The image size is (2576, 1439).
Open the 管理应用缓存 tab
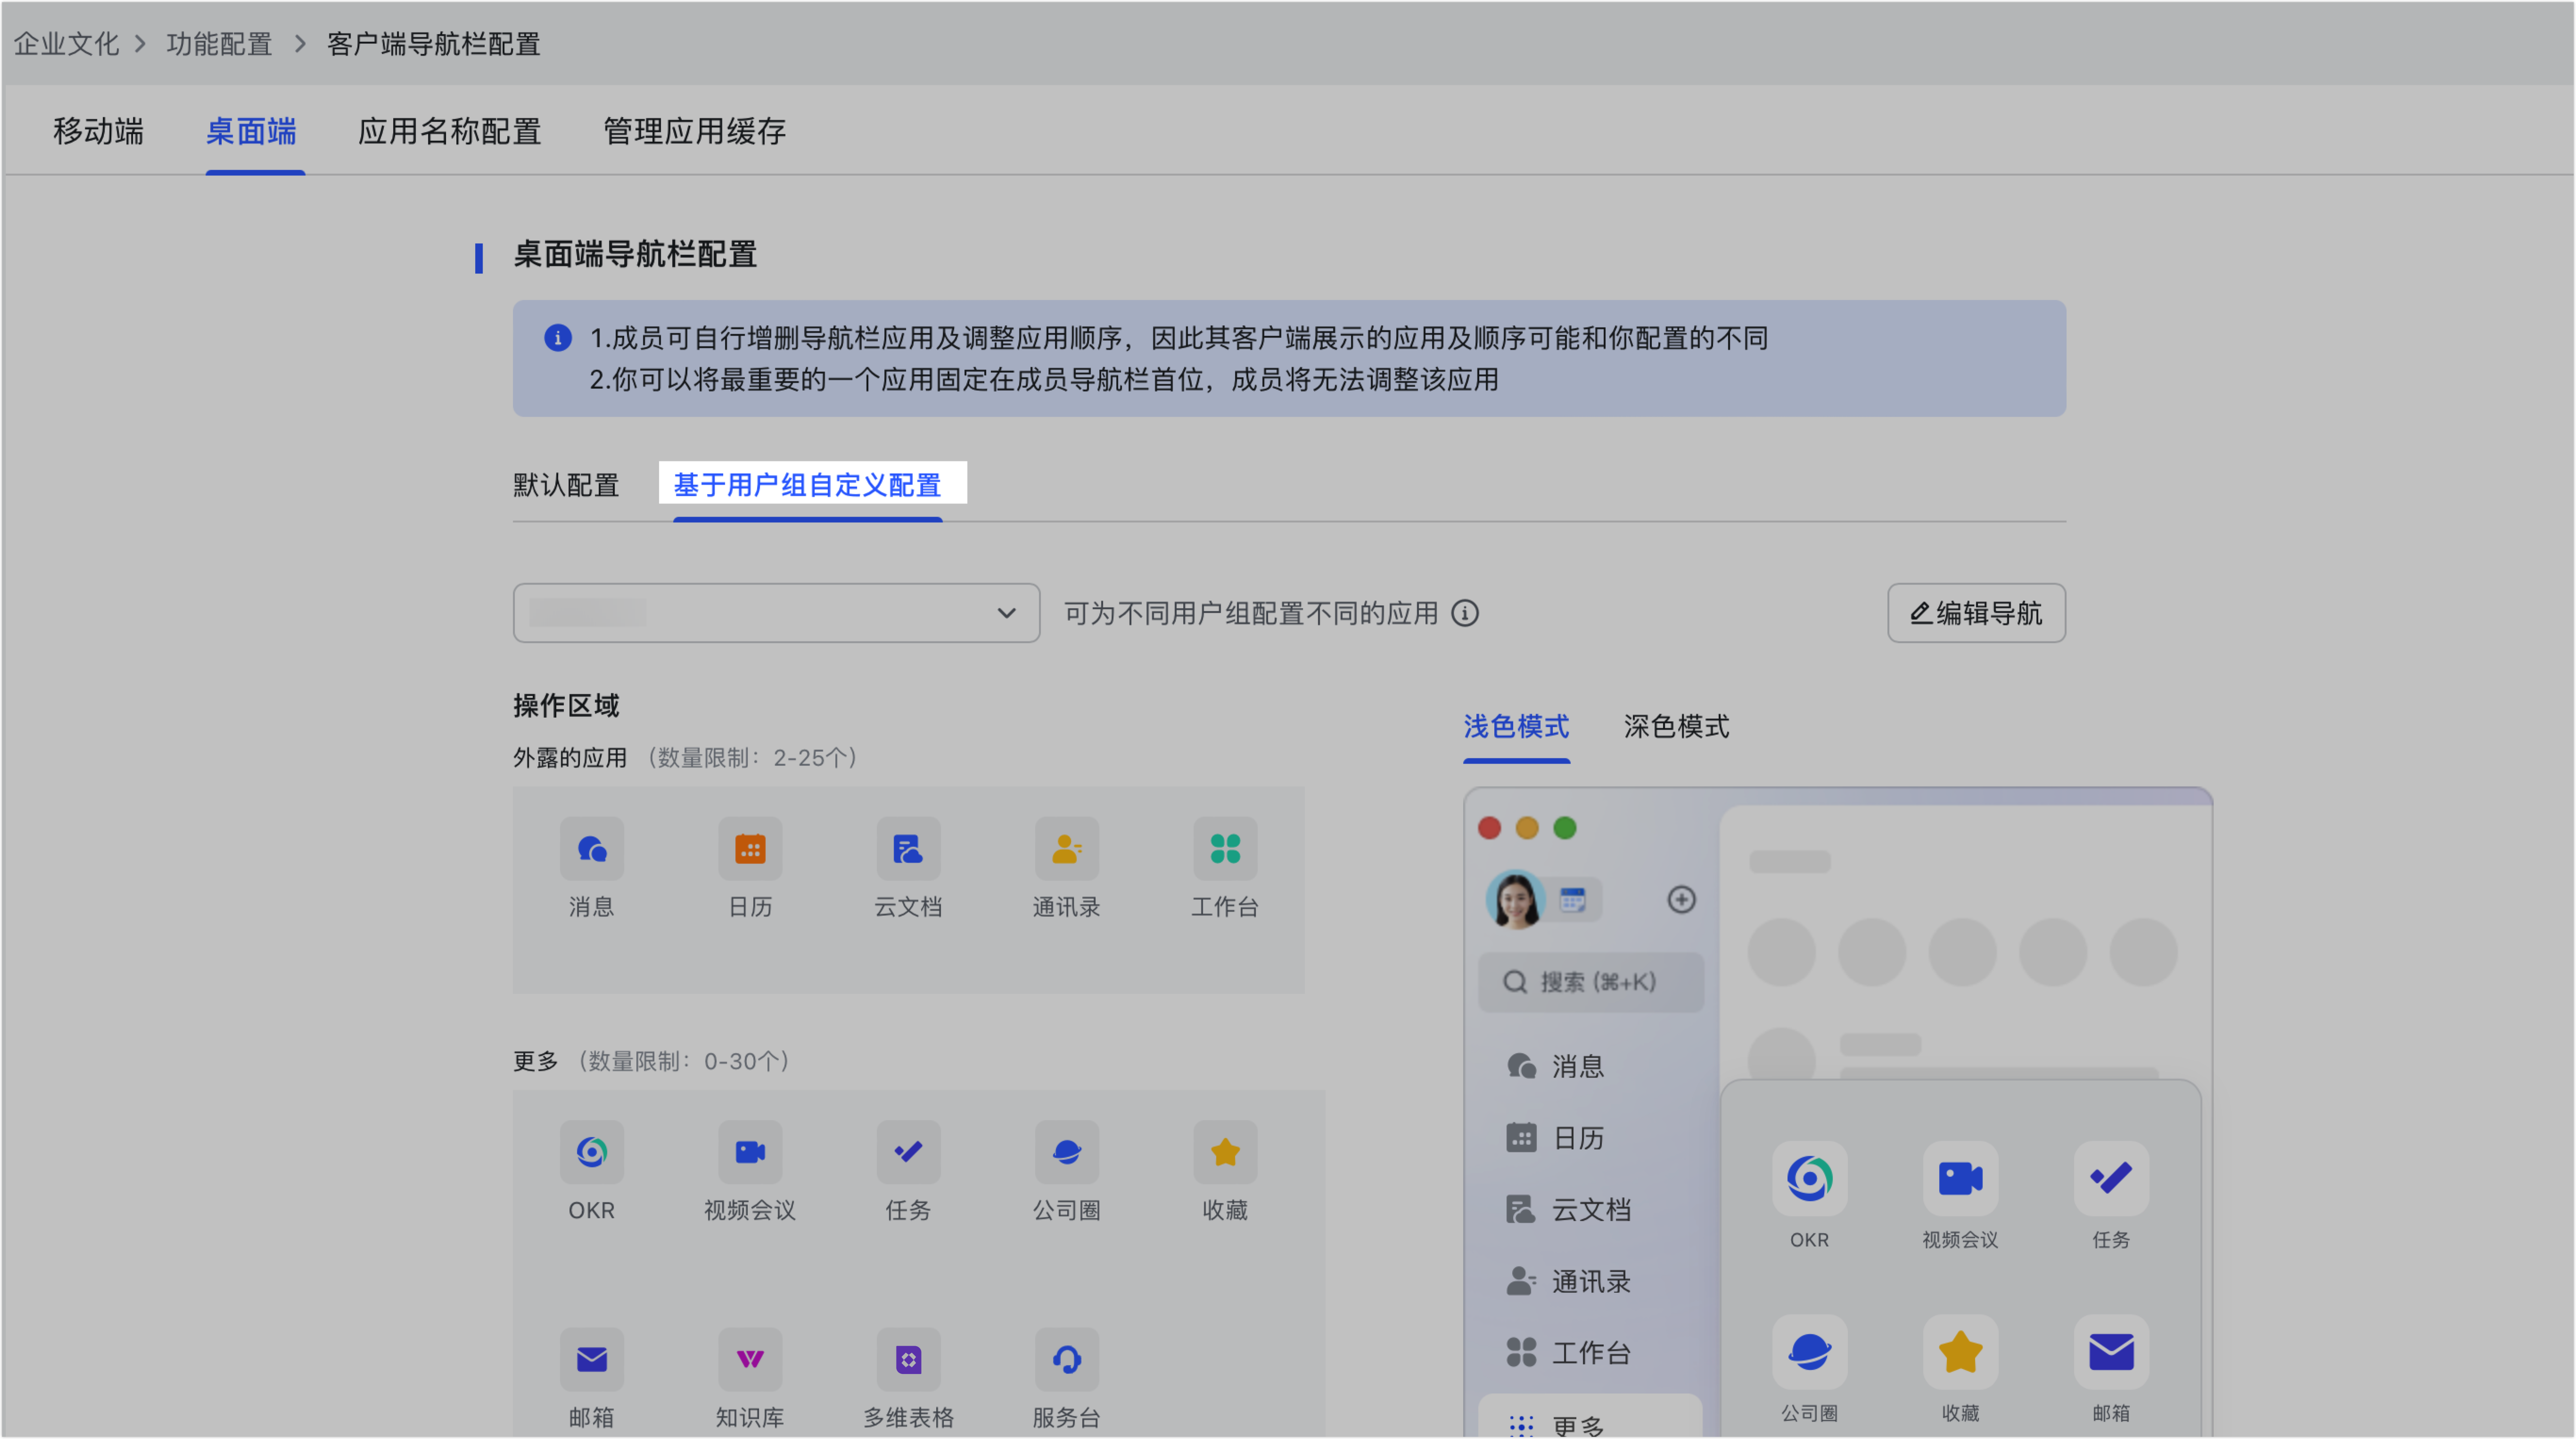694,131
